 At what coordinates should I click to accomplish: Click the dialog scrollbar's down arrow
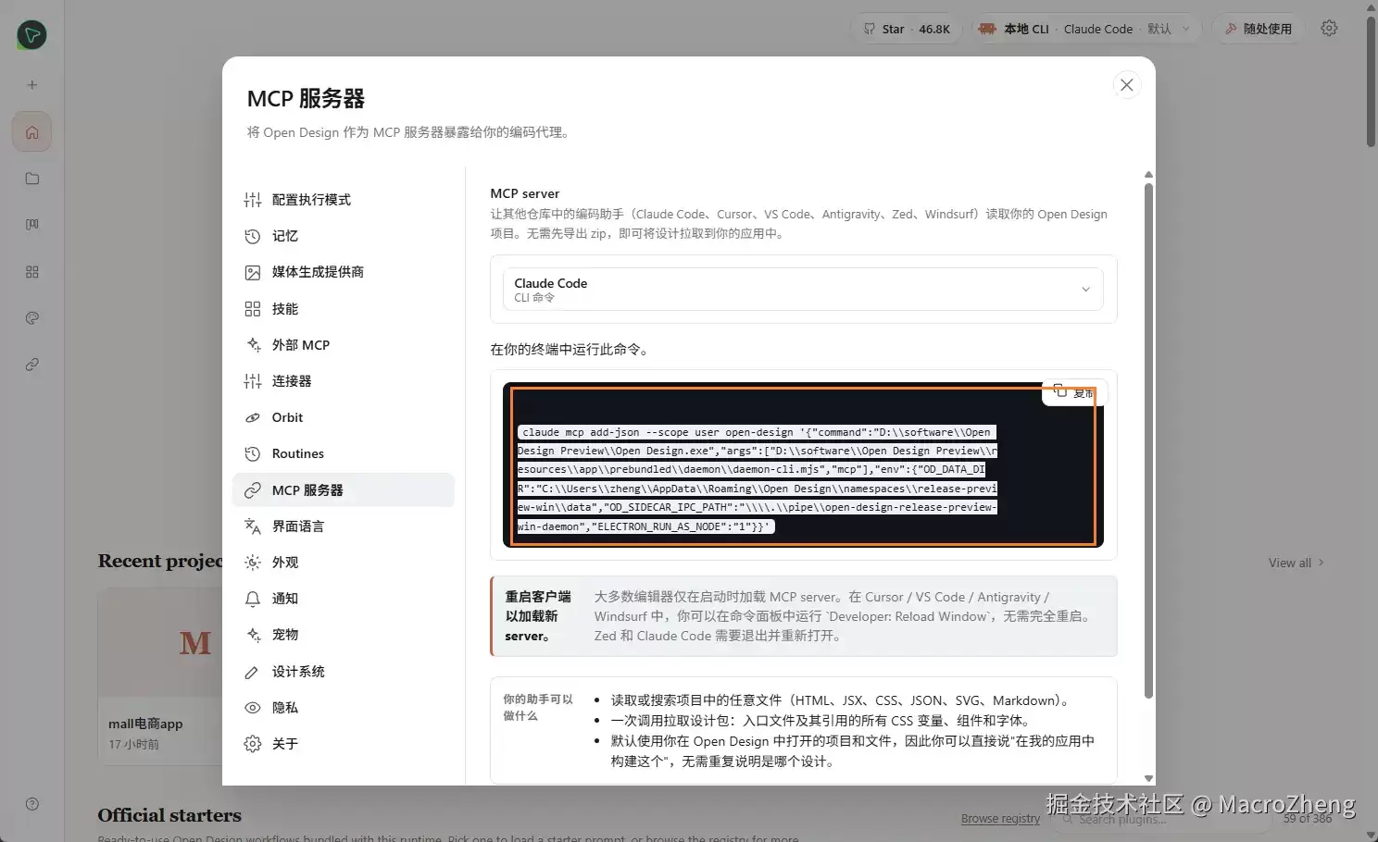click(1148, 779)
